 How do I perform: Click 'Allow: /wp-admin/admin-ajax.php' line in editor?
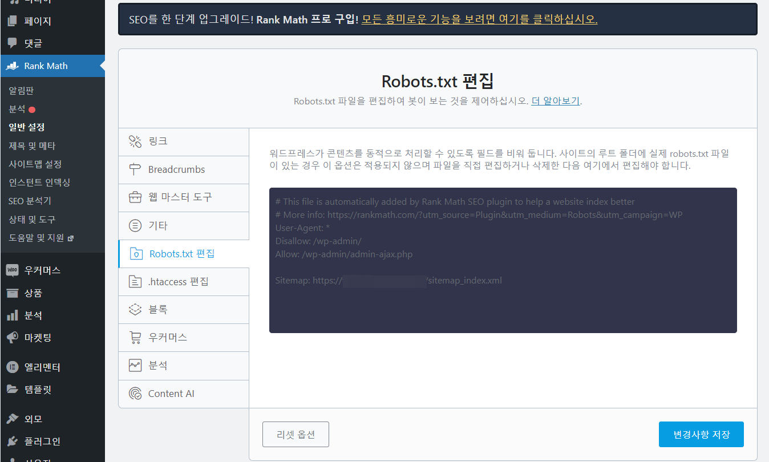tap(343, 254)
